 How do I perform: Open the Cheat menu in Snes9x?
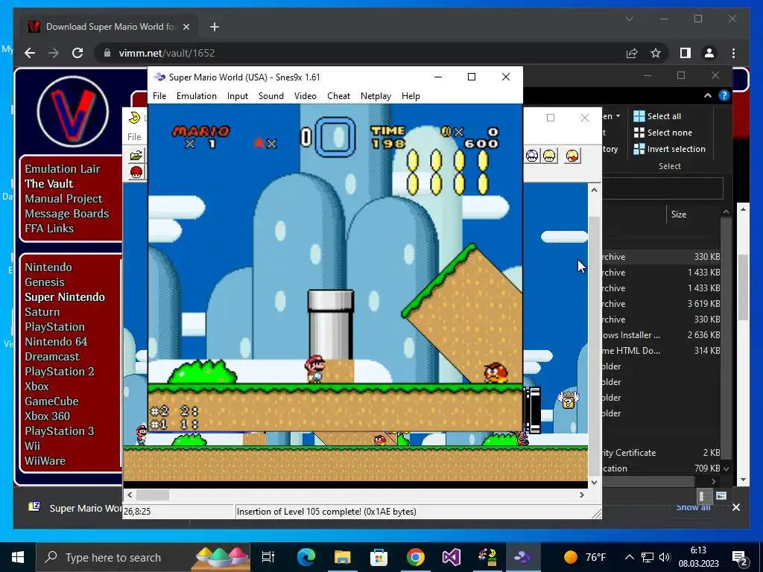click(x=339, y=96)
